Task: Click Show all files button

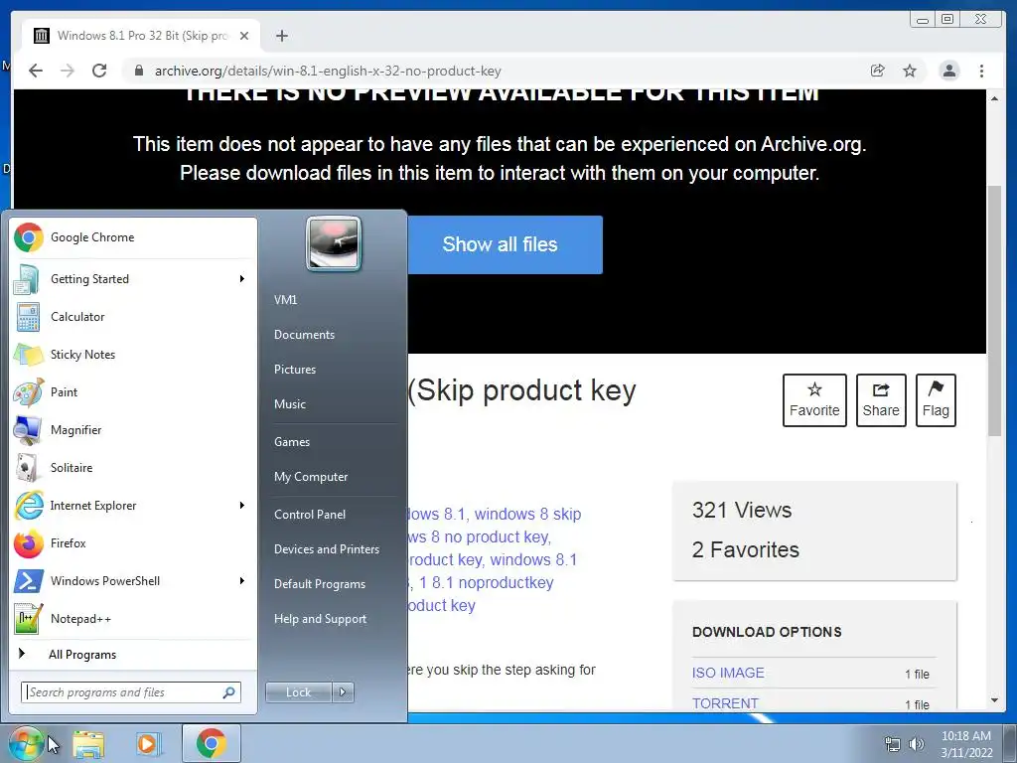Action: pos(506,244)
